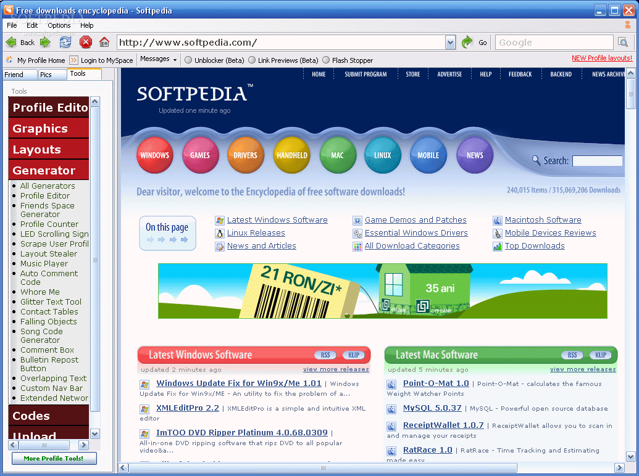Click the RSS badge in Latest Windows Software
Screen dimensions: 639x476
tap(325, 355)
